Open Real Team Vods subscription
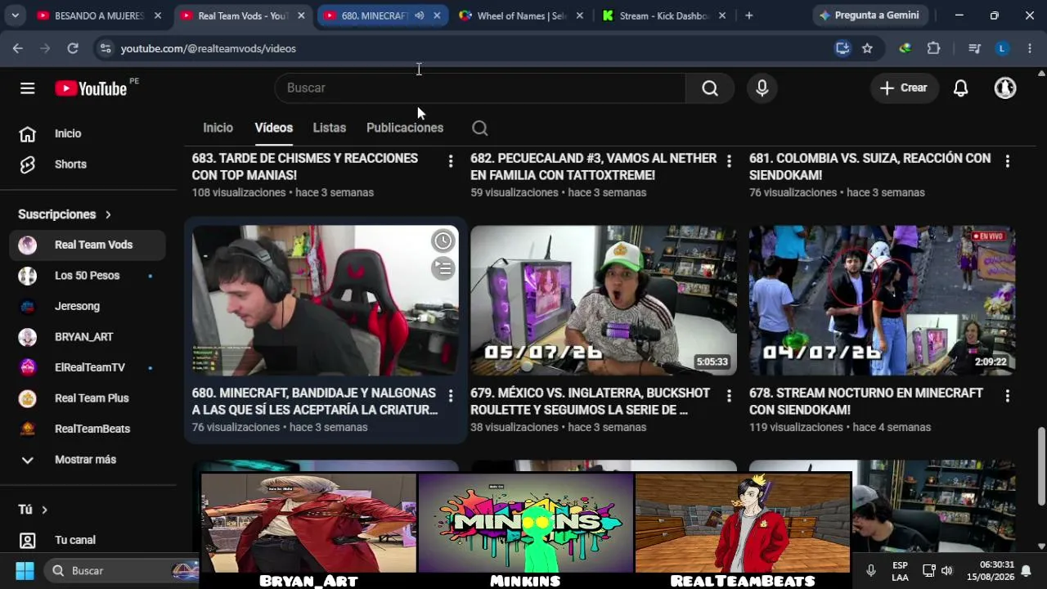This screenshot has height=589, width=1047. [x=88, y=245]
